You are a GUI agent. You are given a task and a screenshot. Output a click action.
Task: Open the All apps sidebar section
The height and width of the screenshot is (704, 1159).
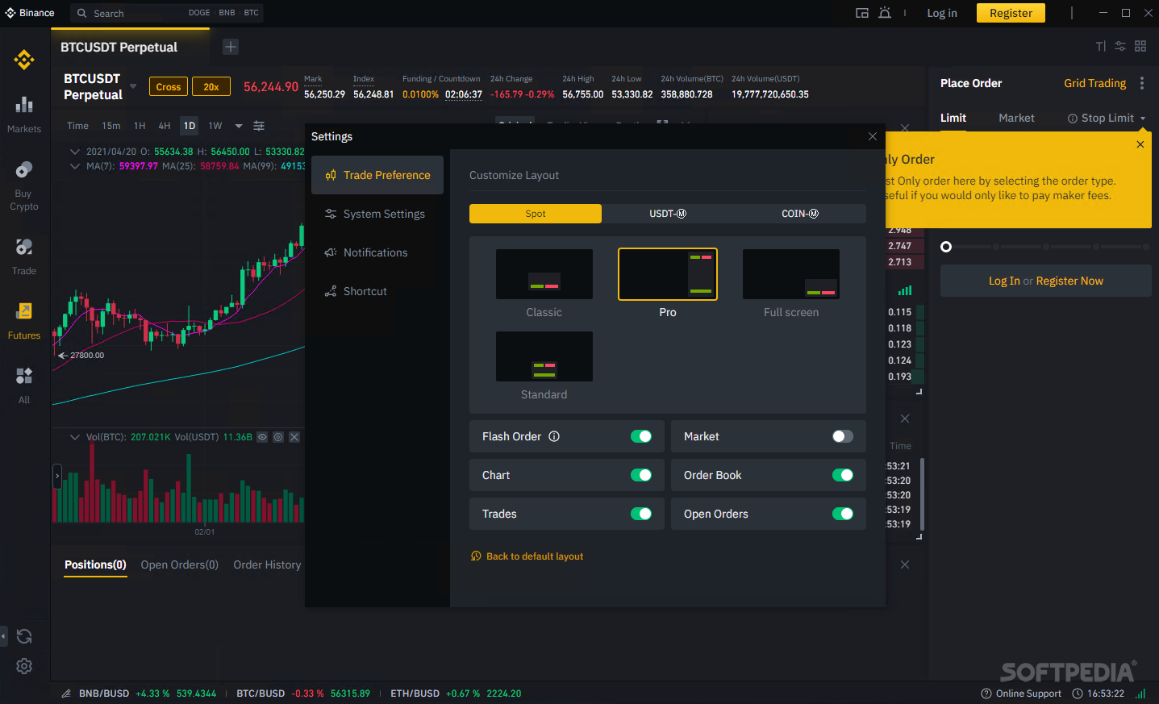coord(24,385)
